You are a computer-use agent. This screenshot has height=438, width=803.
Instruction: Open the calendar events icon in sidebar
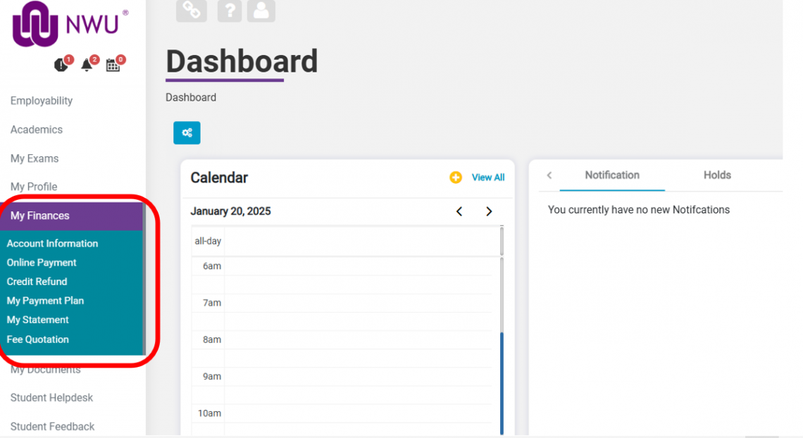(113, 65)
